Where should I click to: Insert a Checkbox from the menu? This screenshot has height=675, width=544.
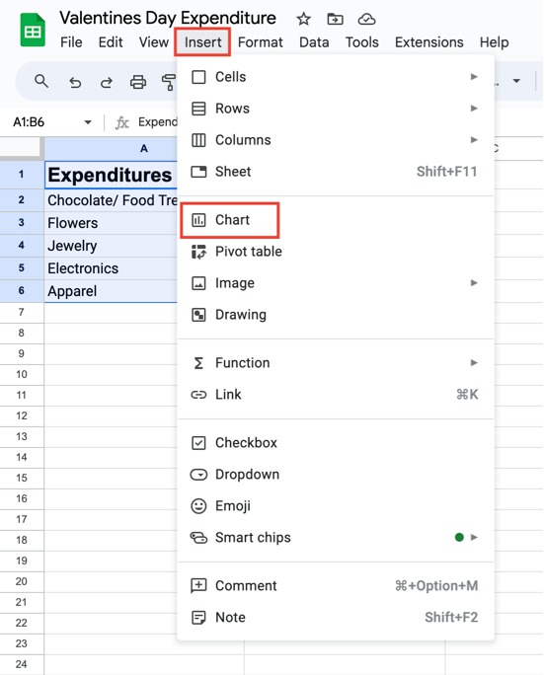tap(336, 442)
